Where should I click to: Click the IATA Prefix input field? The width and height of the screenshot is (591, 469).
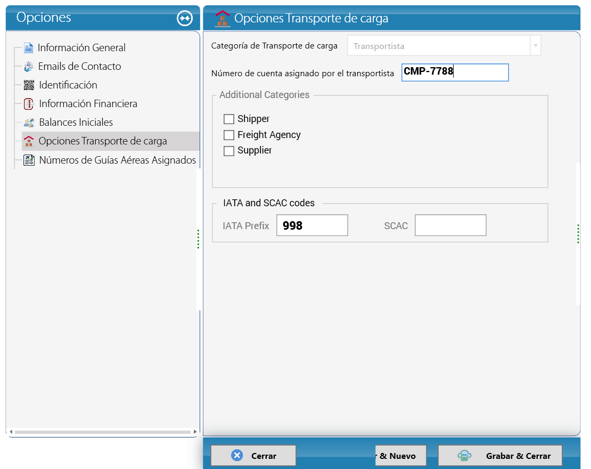pos(312,225)
